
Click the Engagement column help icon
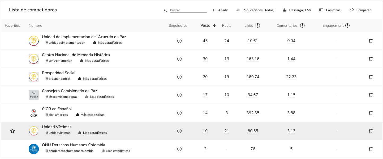tap(347, 25)
